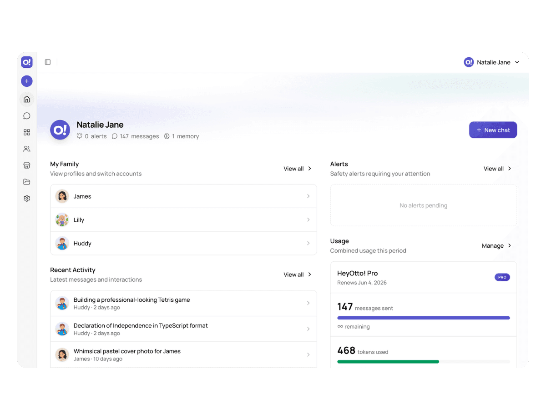This screenshot has width=546, height=409.
Task: Open the Tetris game activity chevron
Action: coord(308,303)
